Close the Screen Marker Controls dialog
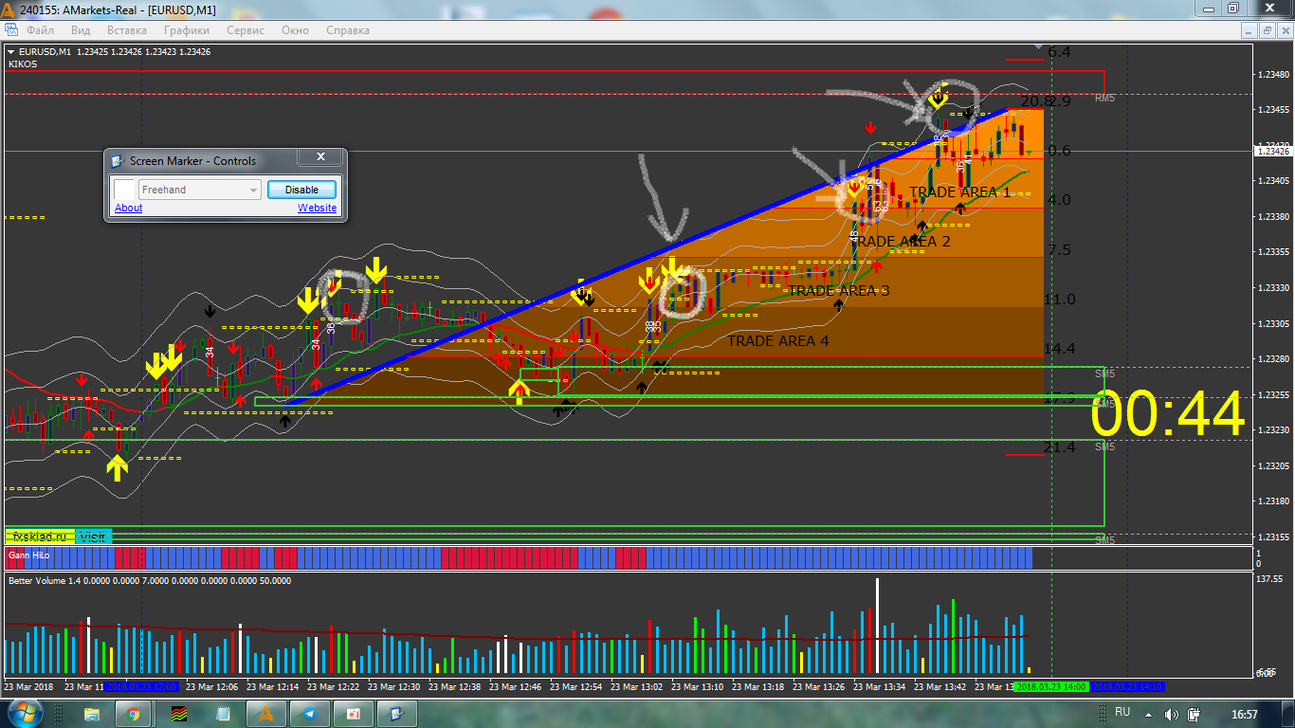 320,157
